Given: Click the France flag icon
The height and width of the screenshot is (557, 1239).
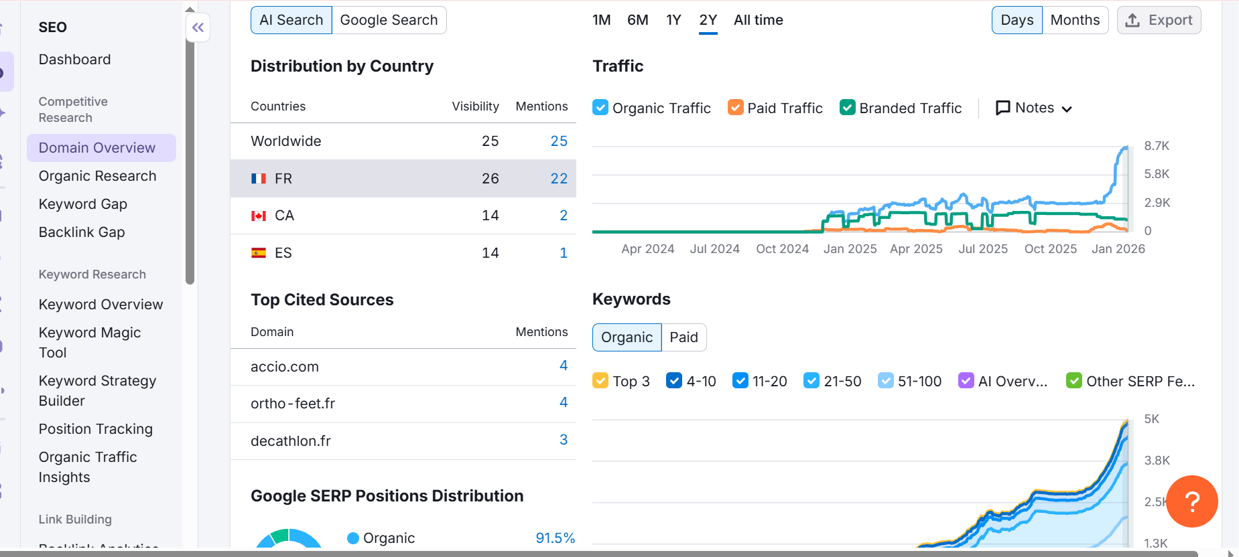Looking at the screenshot, I should [259, 179].
